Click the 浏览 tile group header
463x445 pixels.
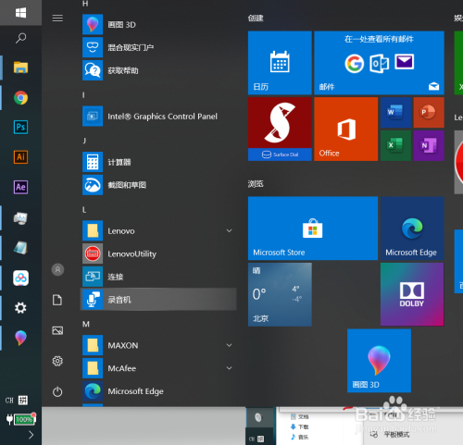click(256, 184)
